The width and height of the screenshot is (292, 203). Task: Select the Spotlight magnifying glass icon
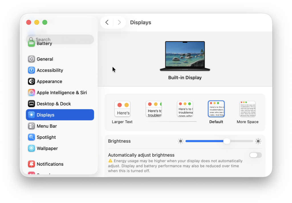tap(31, 137)
